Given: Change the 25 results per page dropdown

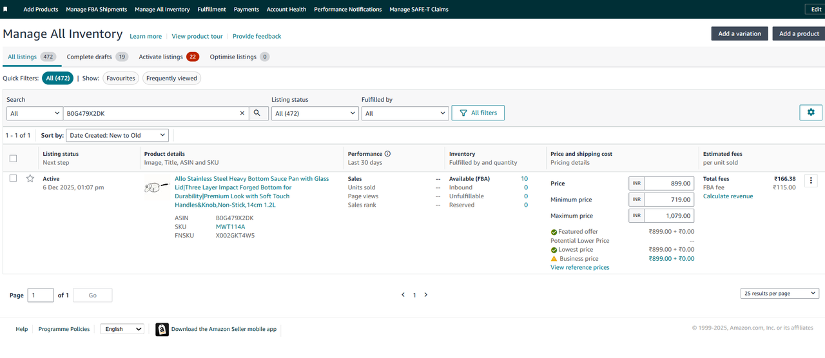Looking at the screenshot, I should point(780,294).
